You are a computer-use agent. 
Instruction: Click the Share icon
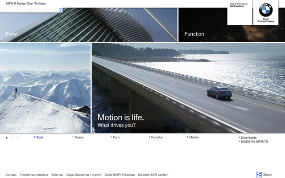click(x=259, y=174)
